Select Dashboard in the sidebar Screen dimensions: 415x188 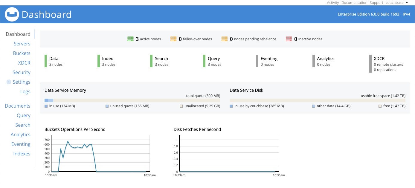[x=18, y=34]
